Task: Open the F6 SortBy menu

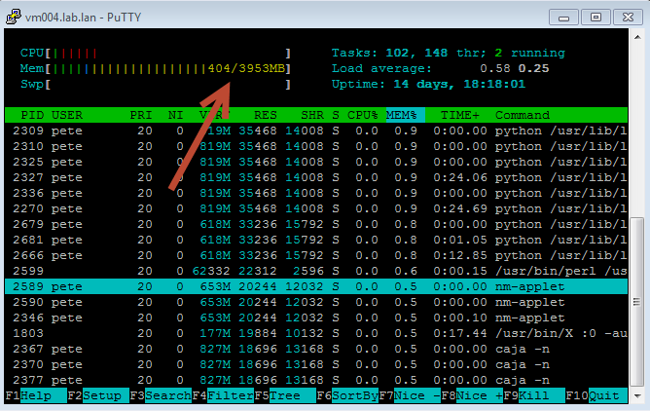Action: coord(354,396)
